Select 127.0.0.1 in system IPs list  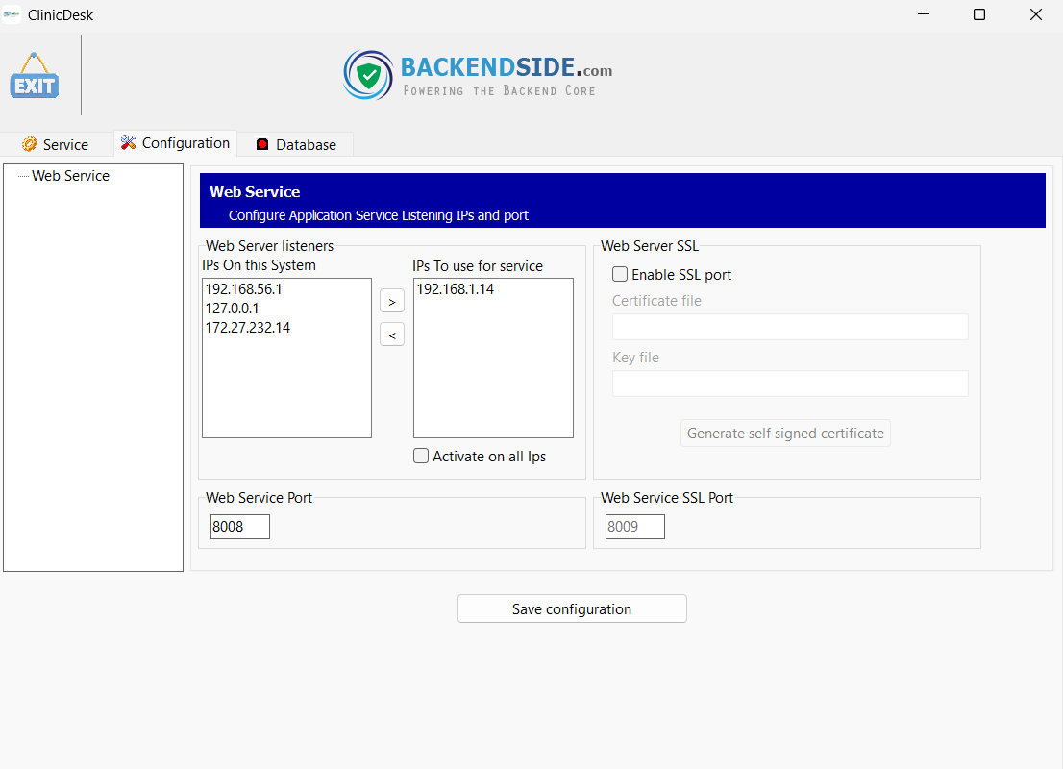click(x=232, y=309)
